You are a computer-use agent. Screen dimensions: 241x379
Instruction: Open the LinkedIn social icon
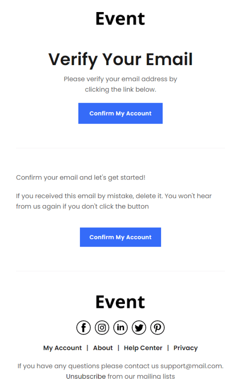tap(120, 327)
